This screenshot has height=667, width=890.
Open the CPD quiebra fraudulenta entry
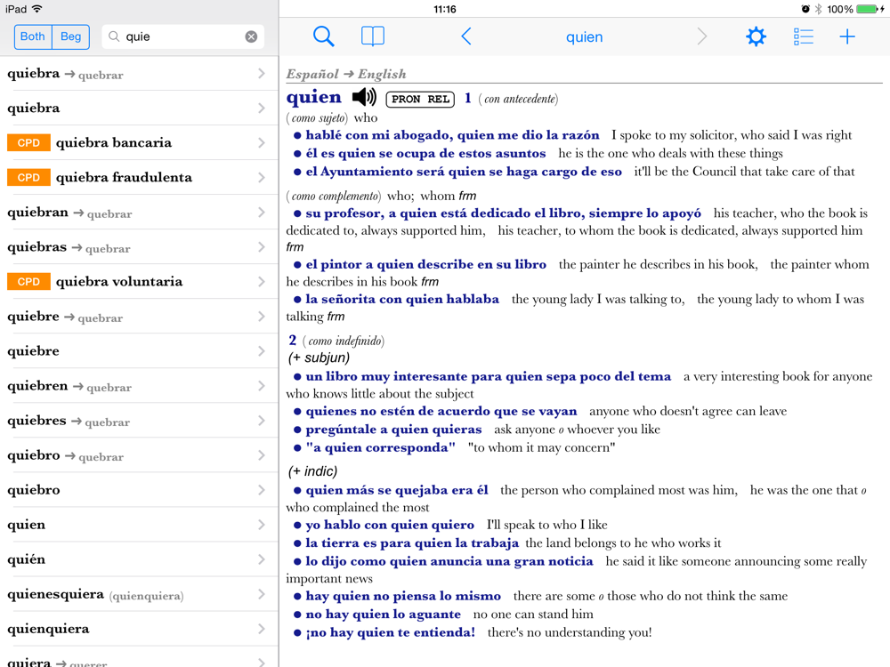[x=139, y=178]
